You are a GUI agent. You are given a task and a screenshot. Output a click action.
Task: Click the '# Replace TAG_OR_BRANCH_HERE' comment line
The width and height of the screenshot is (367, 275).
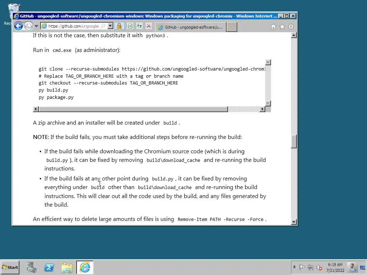click(111, 76)
